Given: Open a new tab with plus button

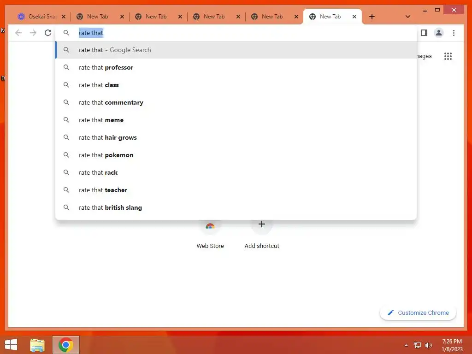Looking at the screenshot, I should (372, 17).
